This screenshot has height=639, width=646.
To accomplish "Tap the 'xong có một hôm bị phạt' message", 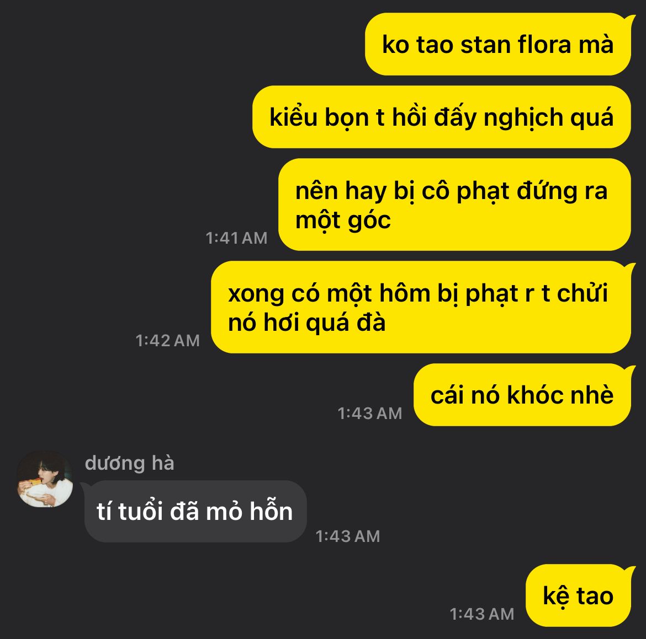I will coord(421,307).
